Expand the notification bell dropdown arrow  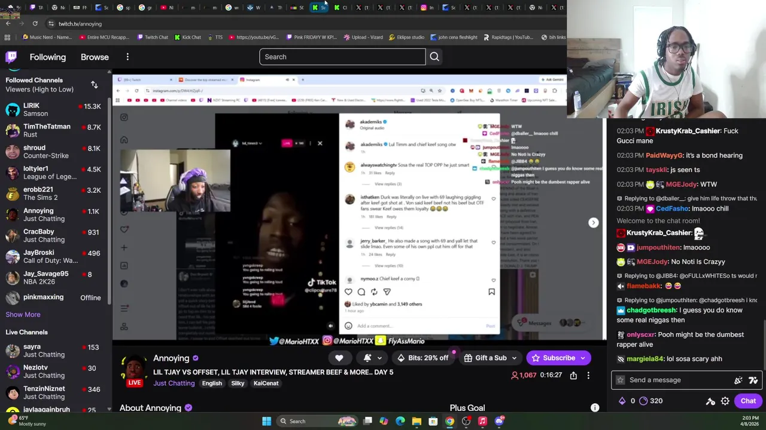tap(379, 358)
